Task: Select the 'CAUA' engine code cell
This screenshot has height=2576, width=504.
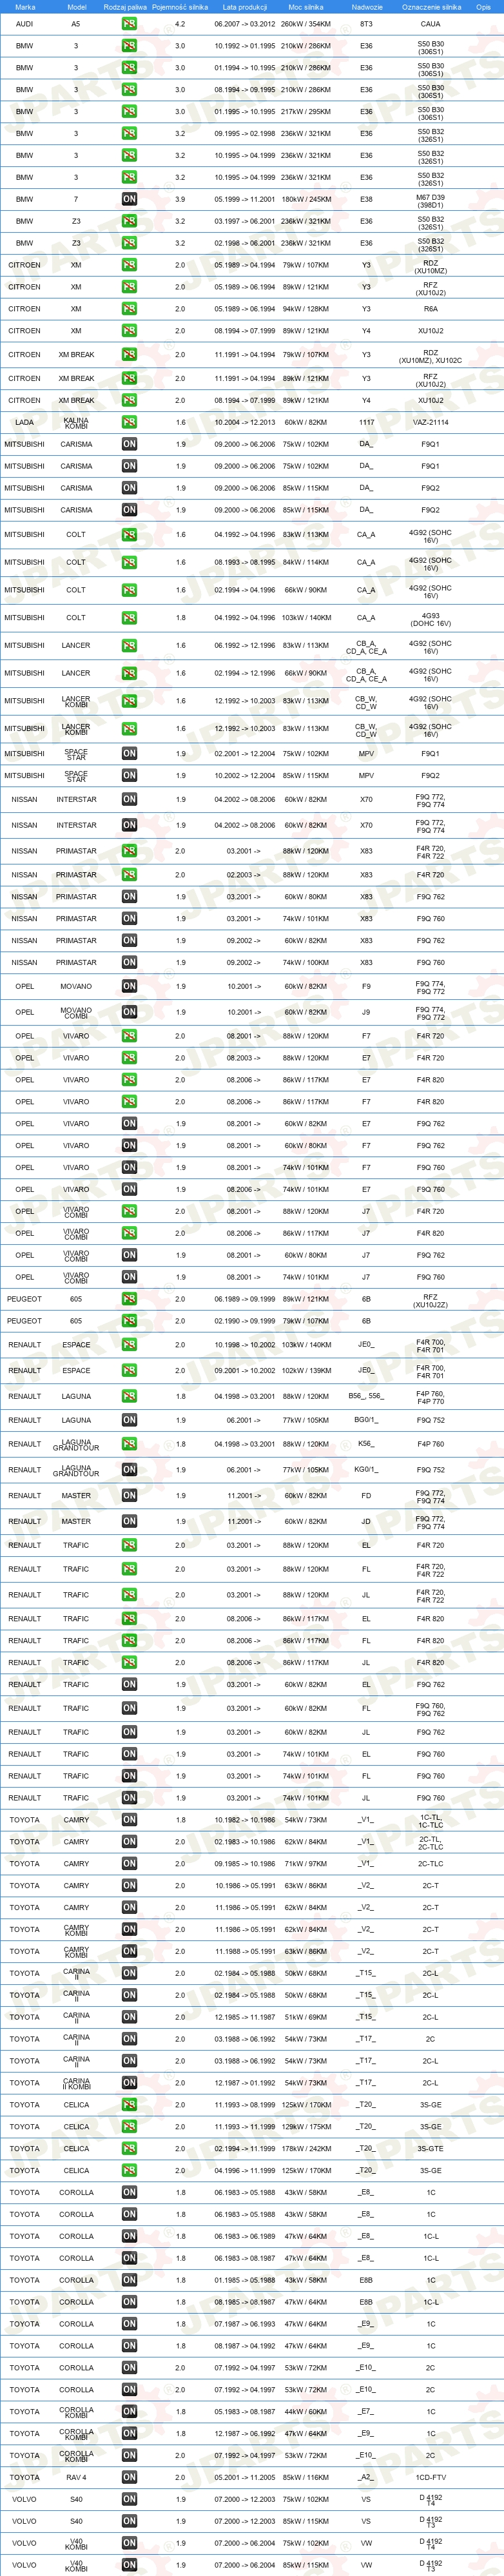Action: coord(430,24)
